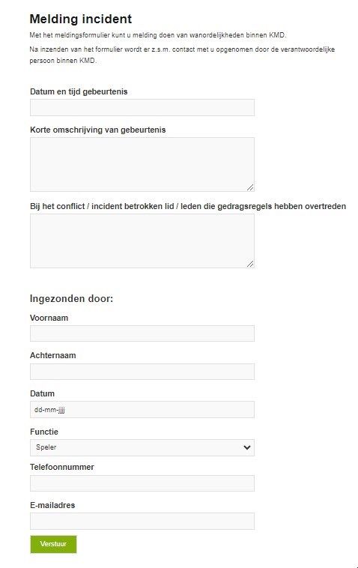Click the Voornaam input field
This screenshot has width=358, height=568.
142,333
